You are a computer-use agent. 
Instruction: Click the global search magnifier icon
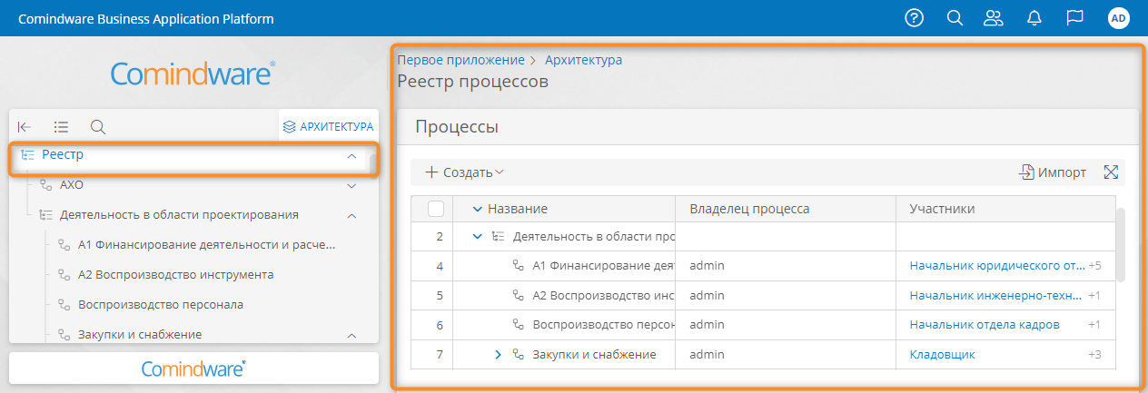coord(955,18)
